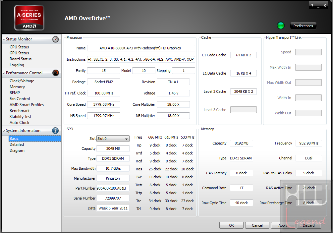Click the processor Model value field
Viewport: 333px width, 233px height.
[x=144, y=71]
